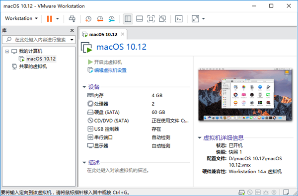Open the 硬盘 (SATA) device entry
This screenshot has height=196, width=298.
[107, 112]
